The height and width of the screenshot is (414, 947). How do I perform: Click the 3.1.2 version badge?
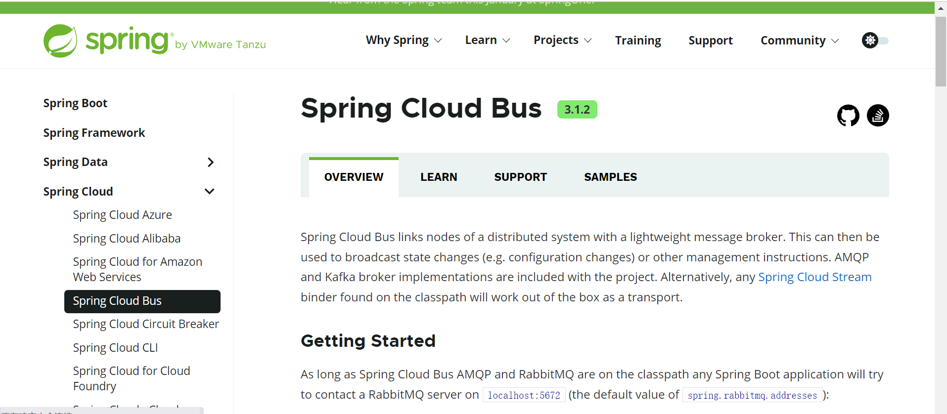[x=577, y=110]
